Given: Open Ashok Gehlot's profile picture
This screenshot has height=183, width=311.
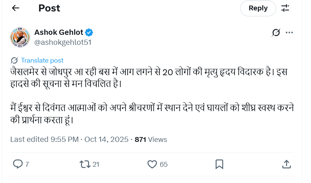Looking at the screenshot, I should point(19,37).
